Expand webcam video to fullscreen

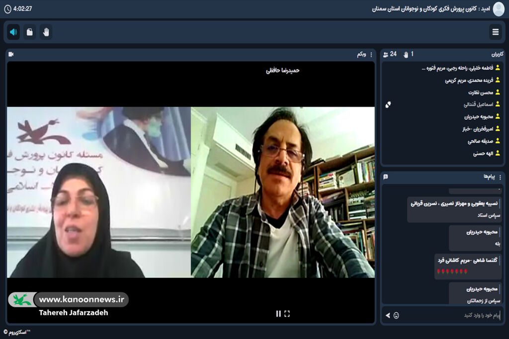click(x=287, y=314)
